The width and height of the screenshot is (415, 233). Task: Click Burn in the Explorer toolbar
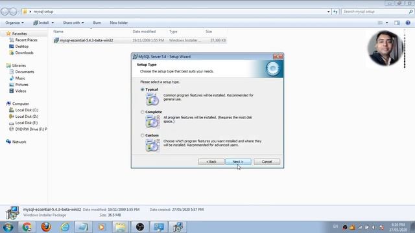pyautogui.click(x=97, y=23)
